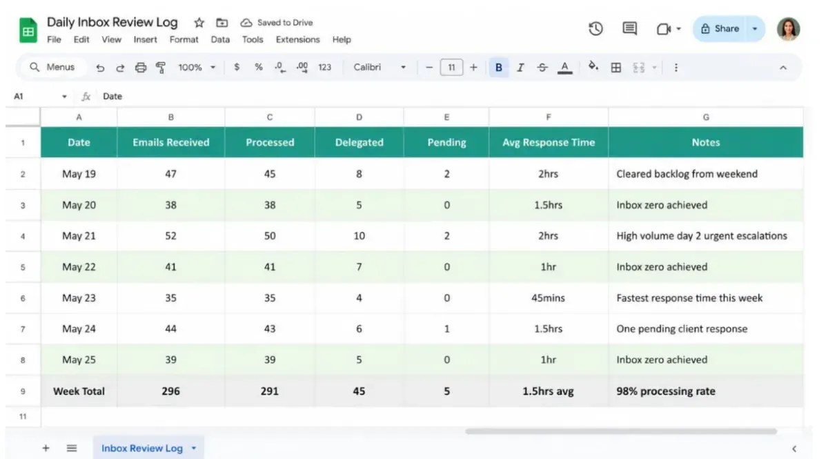The image size is (828, 459).
Task: Open the Tools menu
Action: point(253,39)
